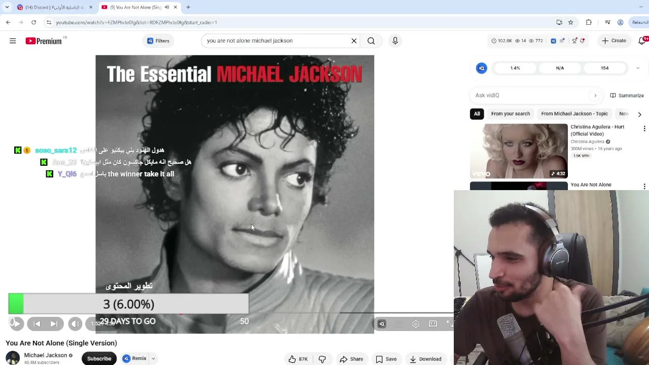Open Michael Jackson channel avatar

[13, 358]
